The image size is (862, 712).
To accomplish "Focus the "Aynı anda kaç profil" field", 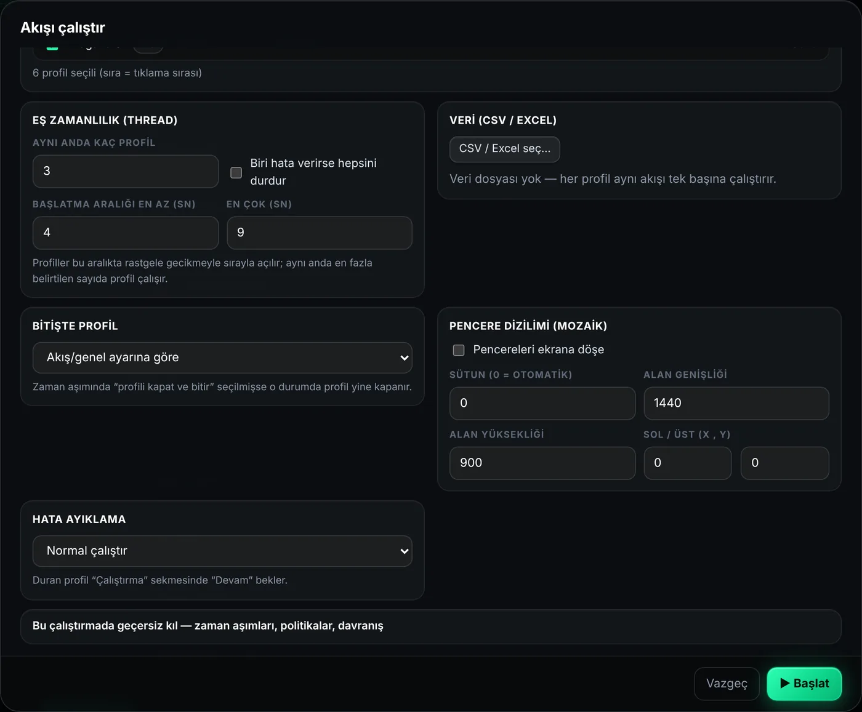I will click(126, 171).
